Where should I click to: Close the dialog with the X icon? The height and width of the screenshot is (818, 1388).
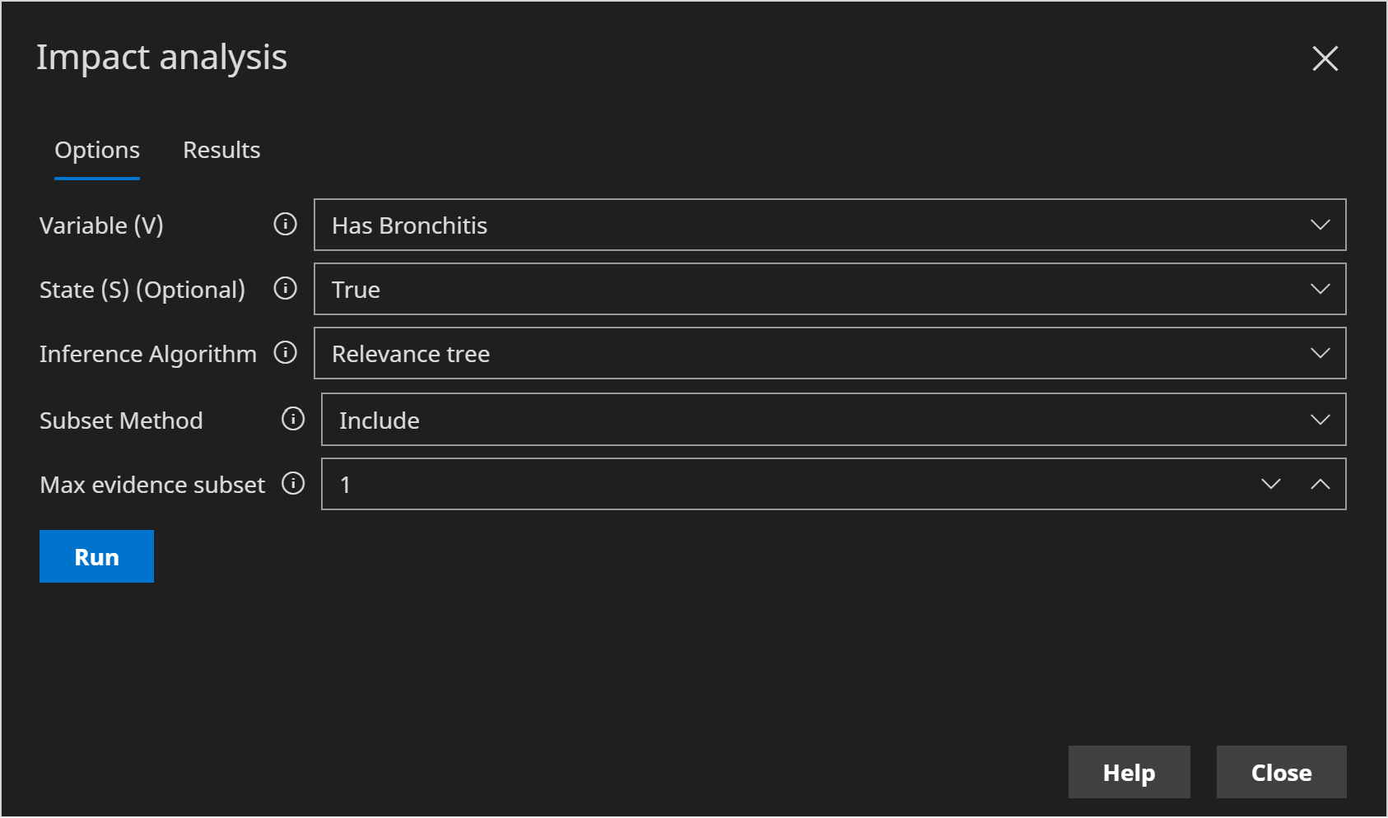(x=1325, y=58)
